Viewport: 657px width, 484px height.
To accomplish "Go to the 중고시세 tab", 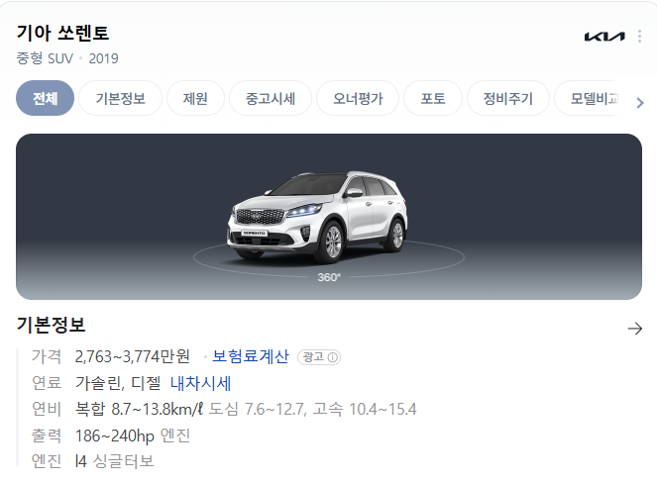I will click(x=271, y=98).
